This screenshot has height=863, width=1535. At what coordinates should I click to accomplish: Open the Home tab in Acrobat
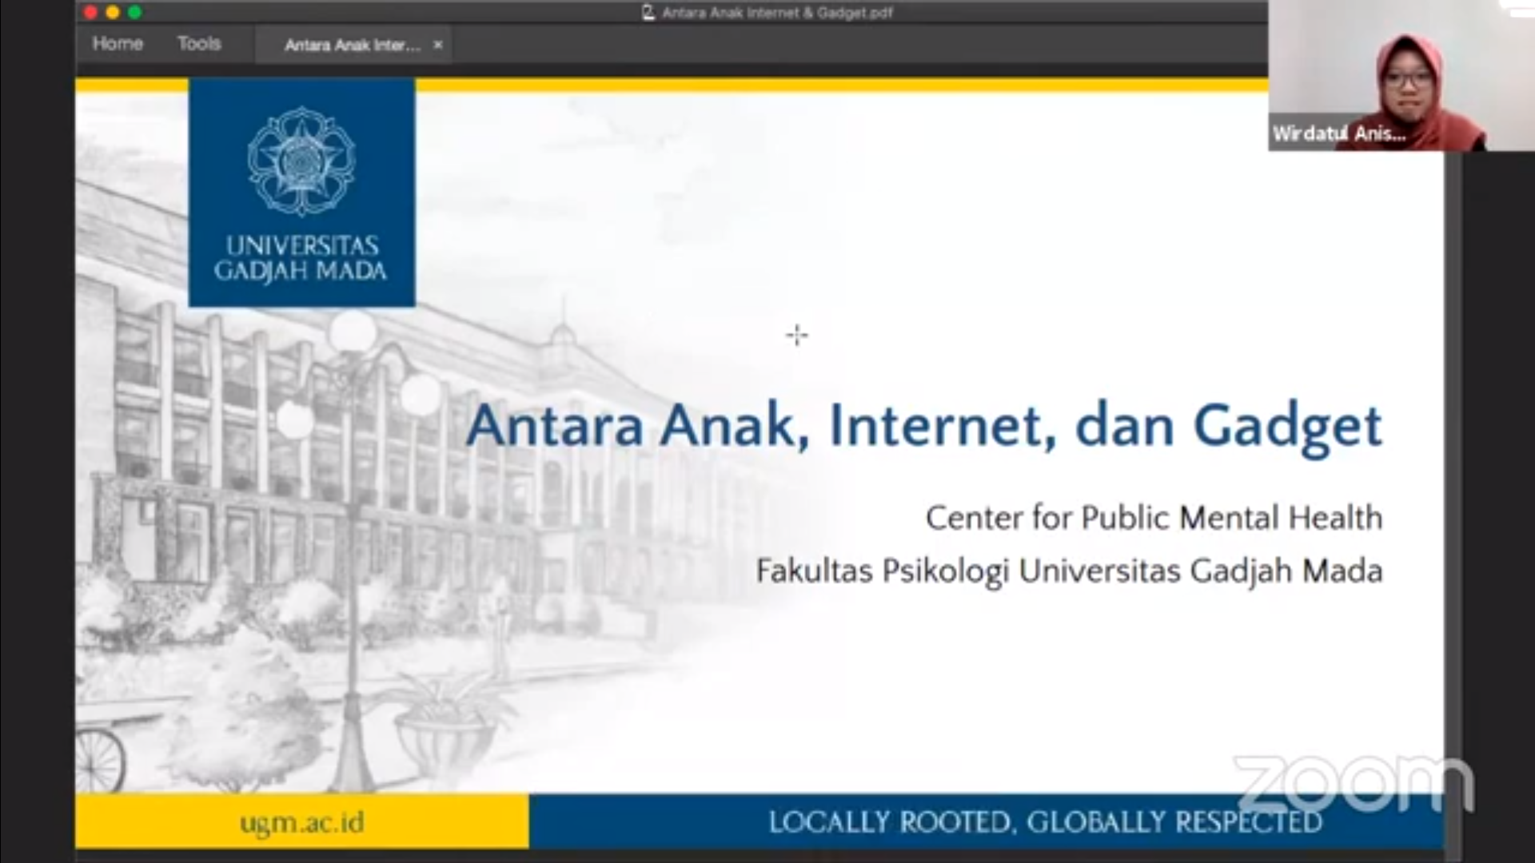(118, 44)
